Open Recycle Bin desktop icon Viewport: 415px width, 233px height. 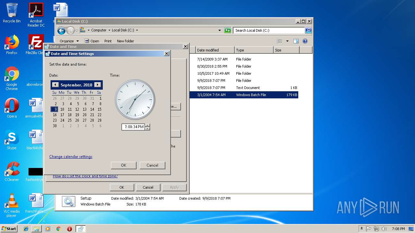[12, 13]
